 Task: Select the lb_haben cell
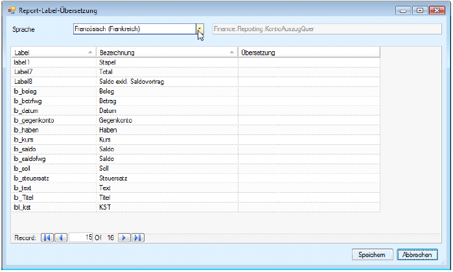pos(54,130)
